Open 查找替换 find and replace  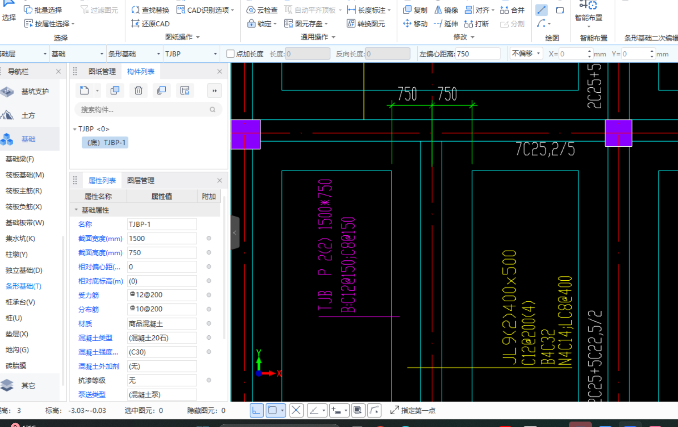[x=150, y=10]
